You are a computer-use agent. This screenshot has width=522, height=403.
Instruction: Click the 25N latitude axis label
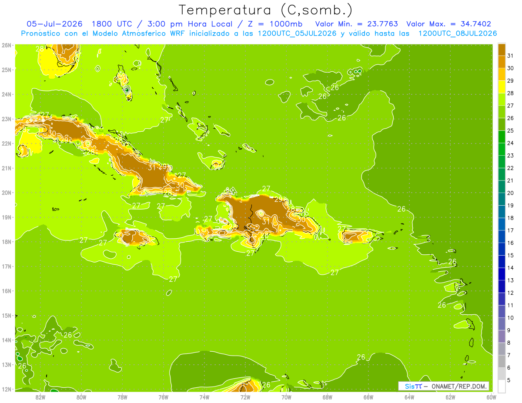point(7,70)
